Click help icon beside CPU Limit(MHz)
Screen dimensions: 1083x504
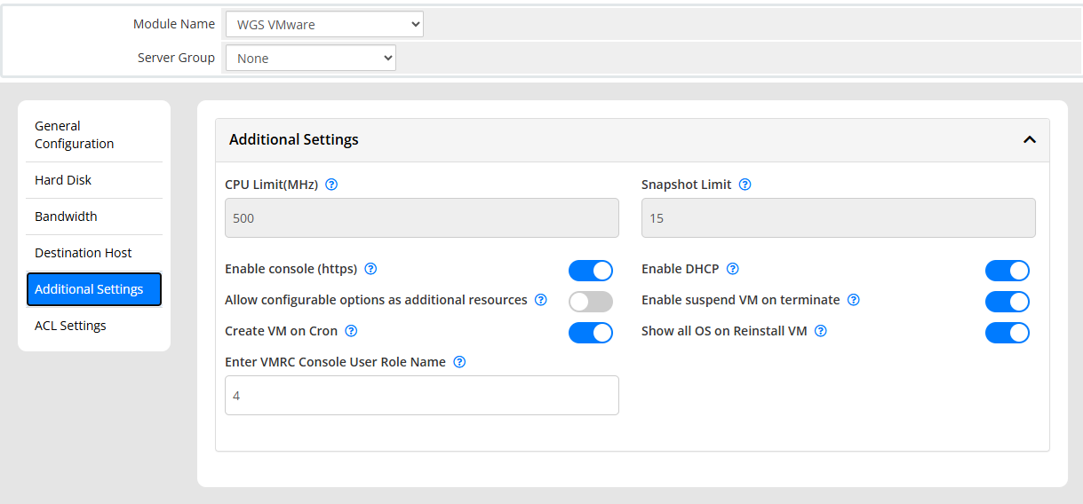tap(331, 185)
